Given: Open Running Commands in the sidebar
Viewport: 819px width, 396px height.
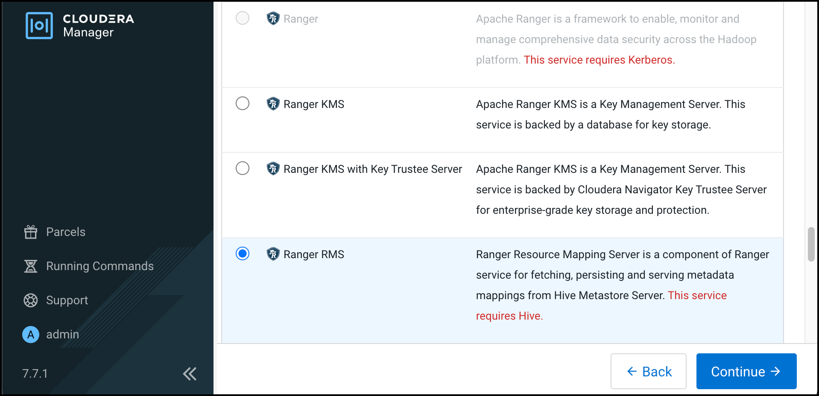Looking at the screenshot, I should 99,266.
